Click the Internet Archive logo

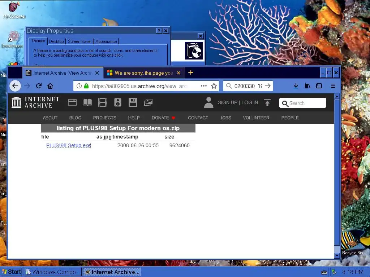35,102
